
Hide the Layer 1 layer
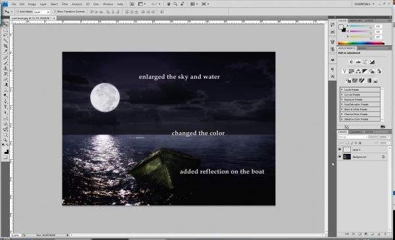340,149
